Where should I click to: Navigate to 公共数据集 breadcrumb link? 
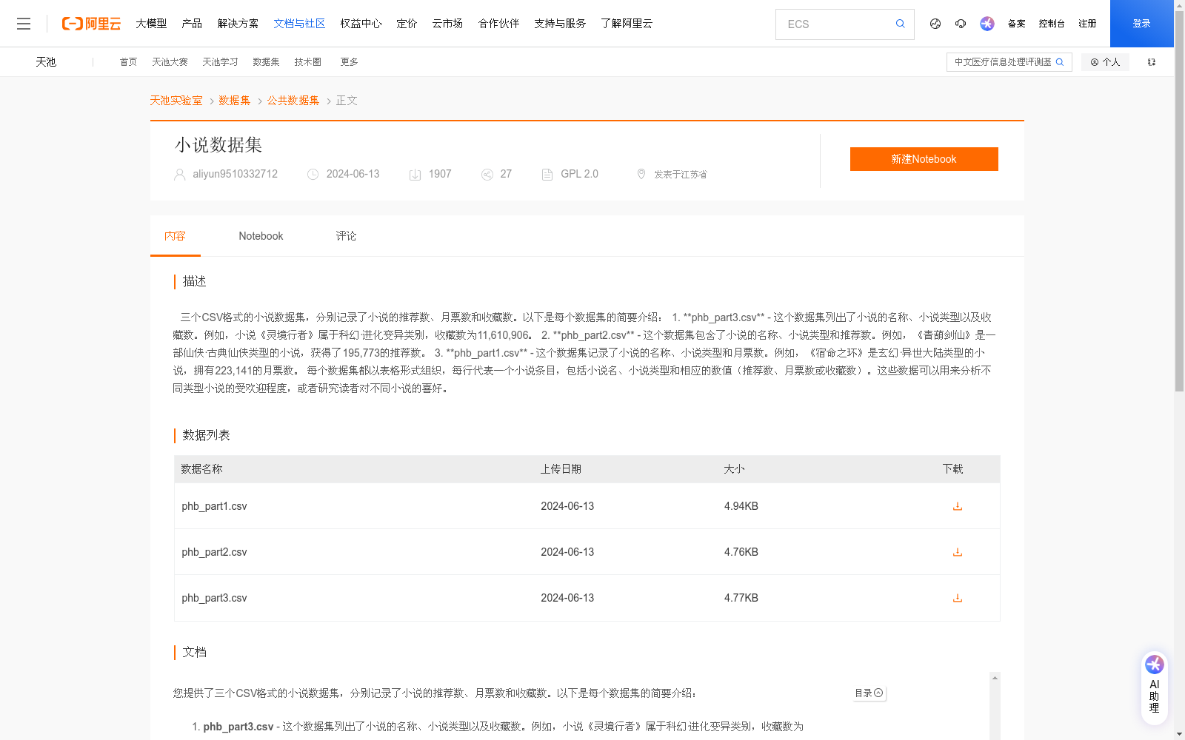[293, 100]
